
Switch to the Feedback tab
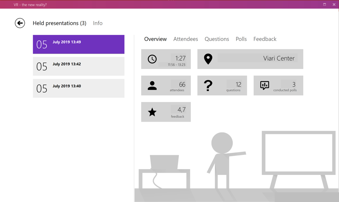click(x=265, y=39)
